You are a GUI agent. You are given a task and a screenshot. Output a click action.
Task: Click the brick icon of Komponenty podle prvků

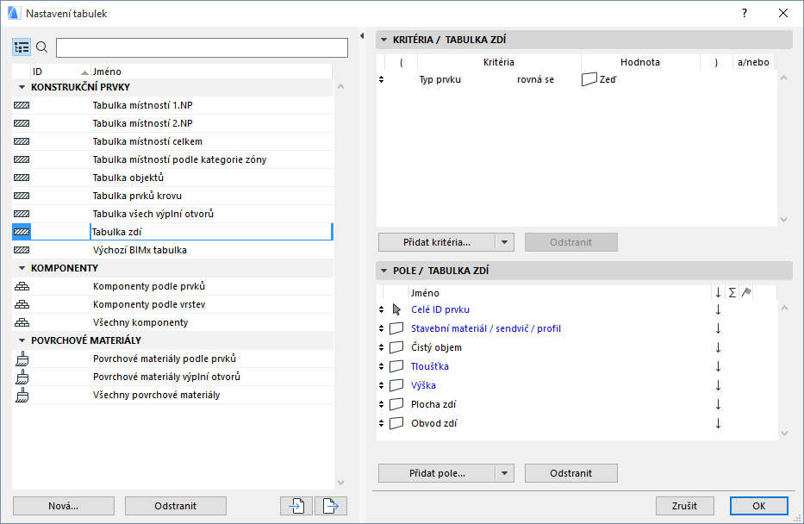tap(22, 286)
